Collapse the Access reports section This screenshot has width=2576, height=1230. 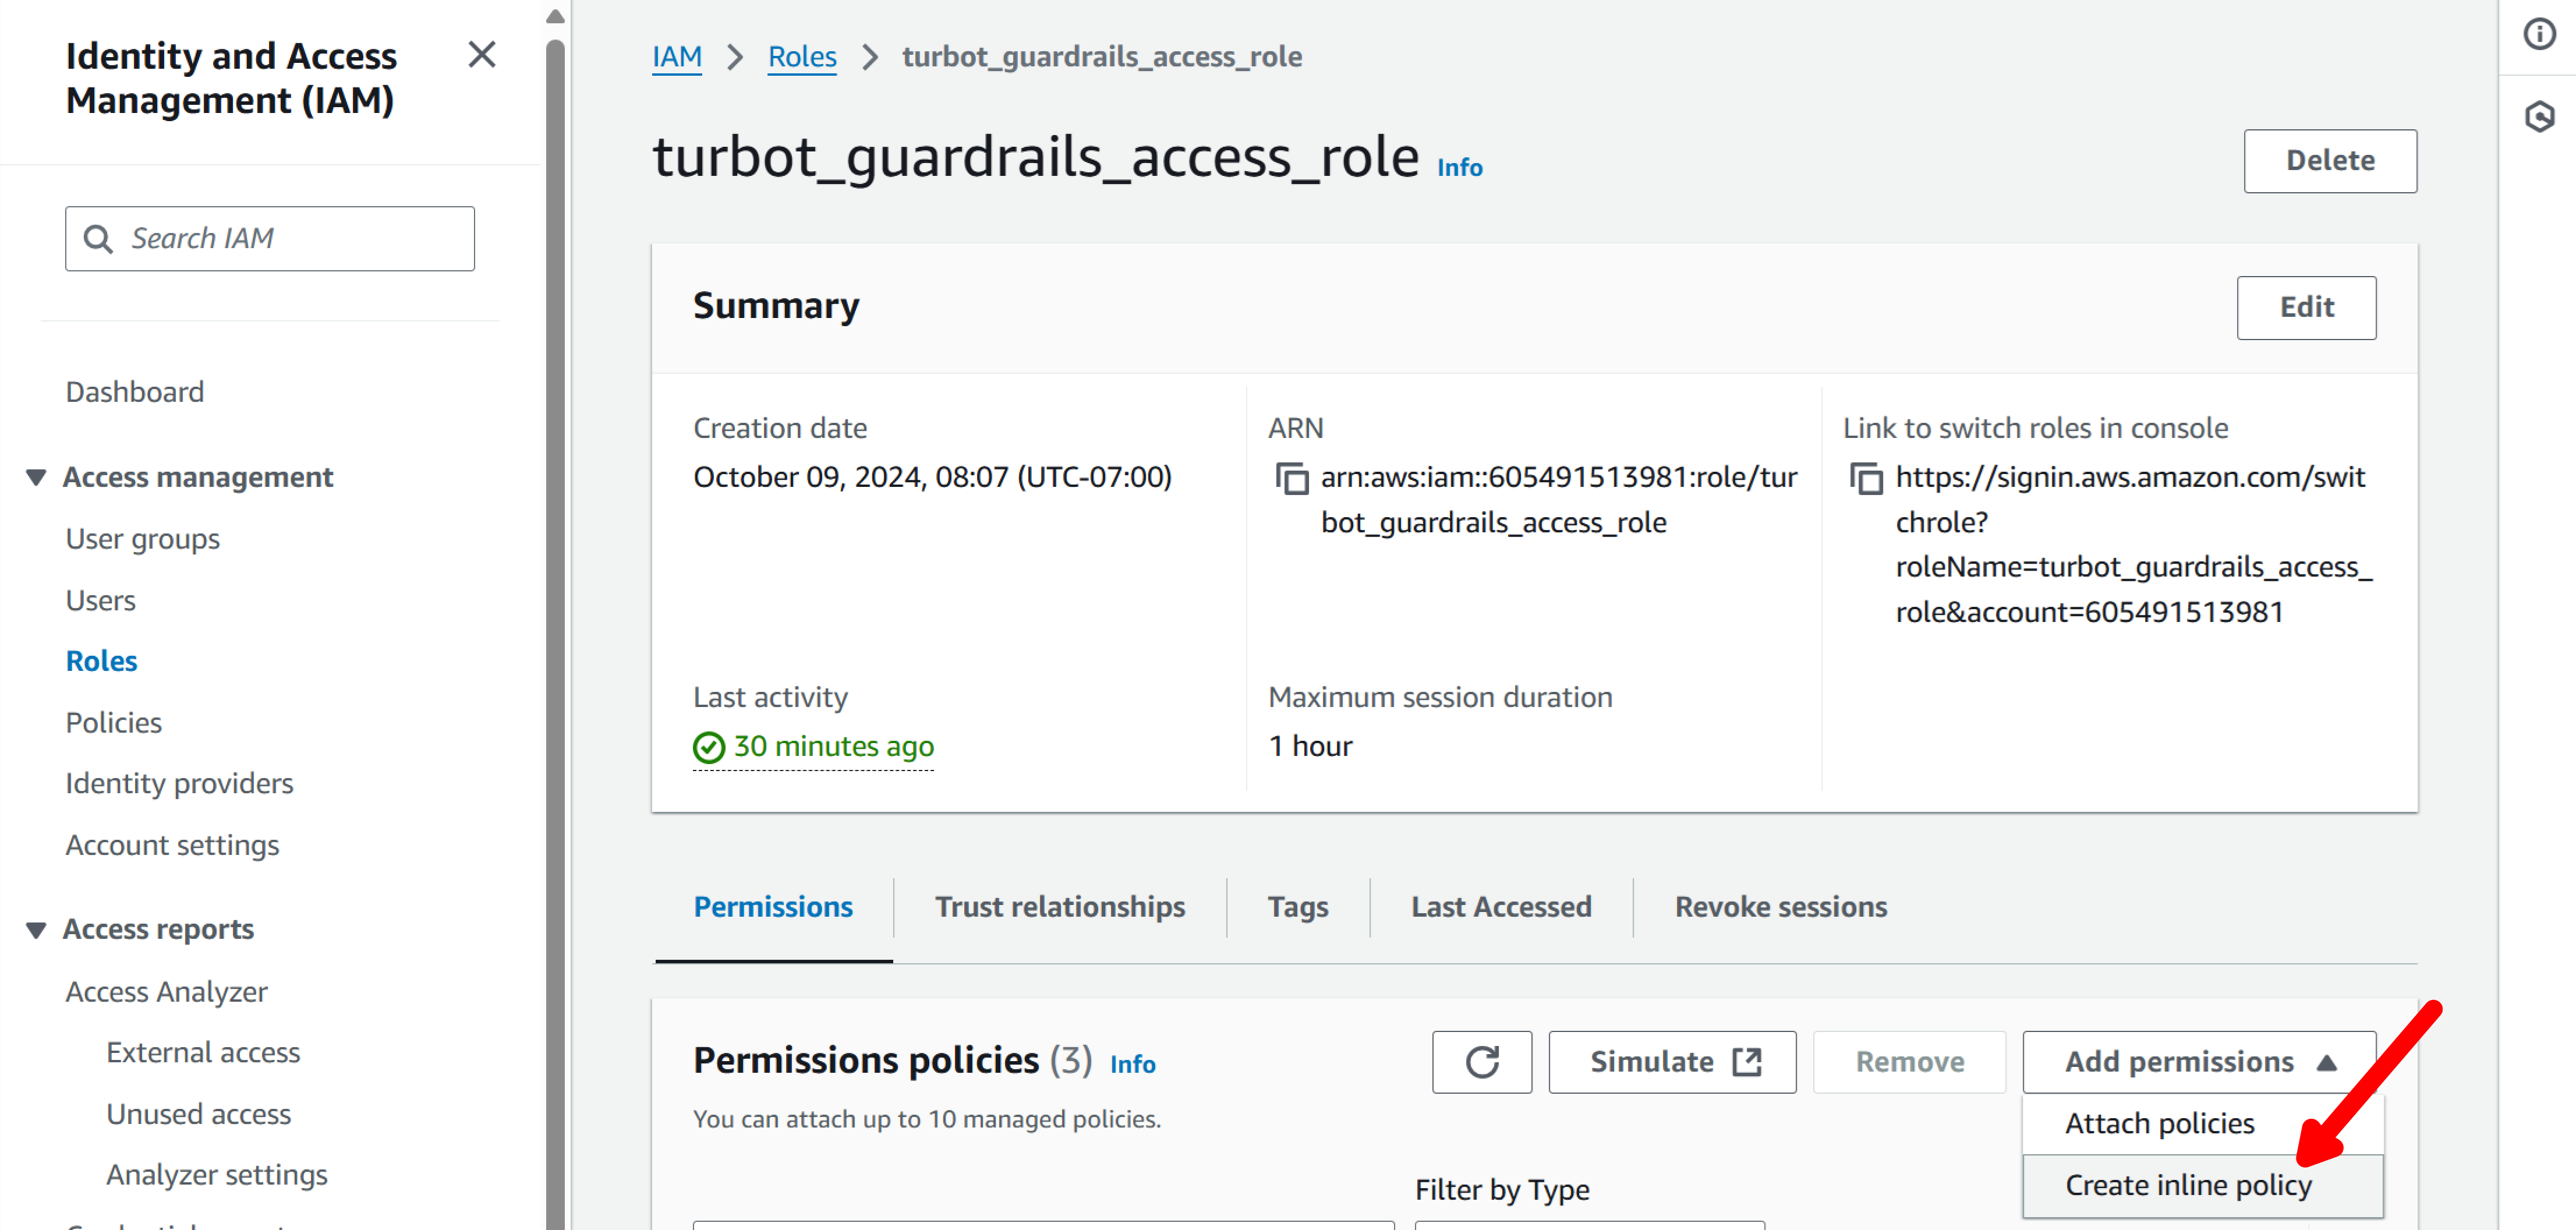tap(37, 930)
